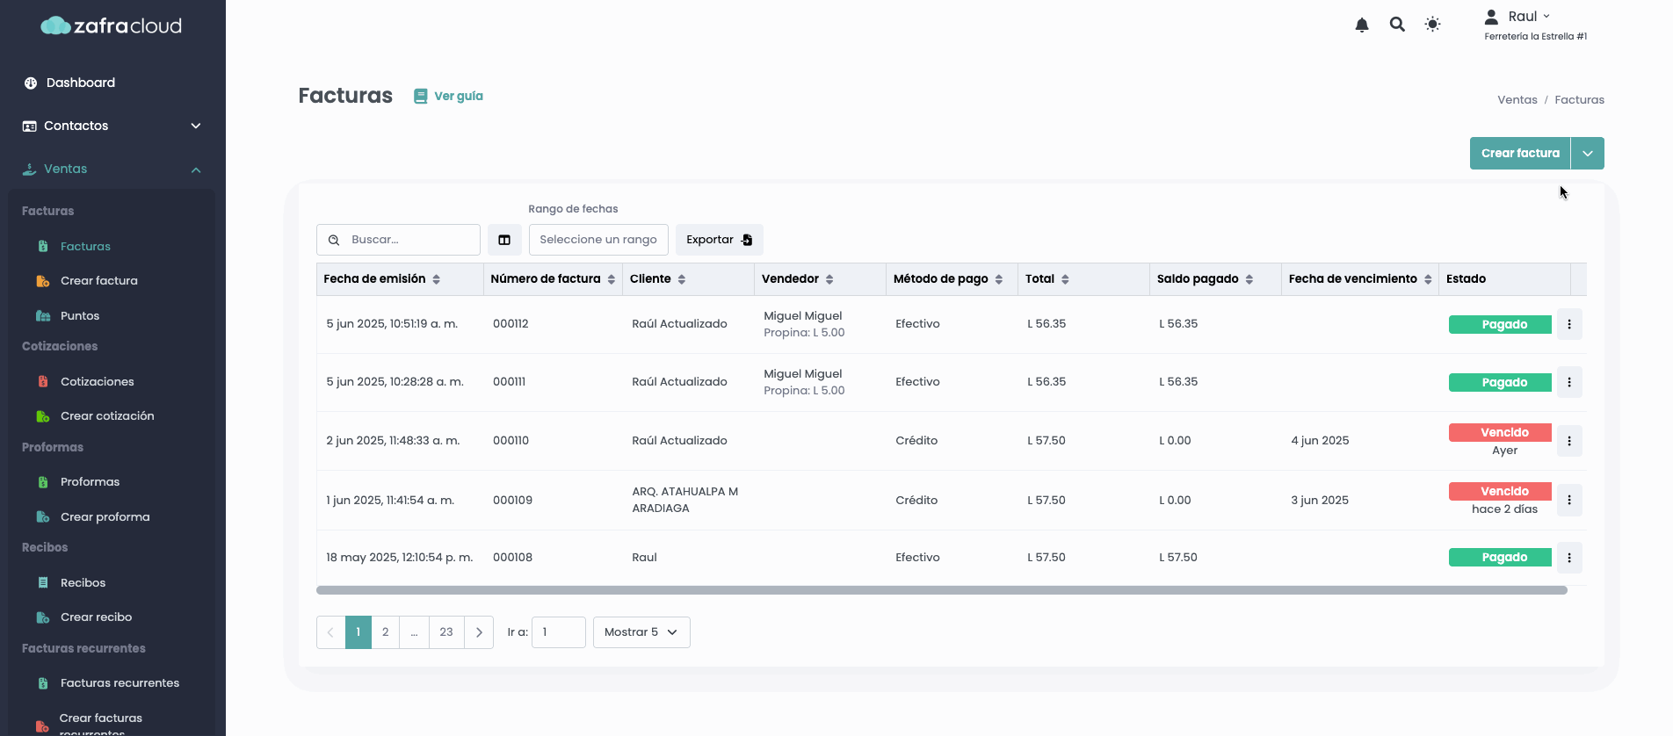Open the notifications bell

pyautogui.click(x=1362, y=25)
